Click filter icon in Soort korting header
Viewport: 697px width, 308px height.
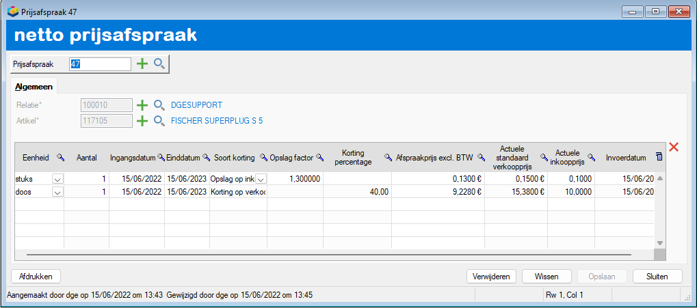263,157
